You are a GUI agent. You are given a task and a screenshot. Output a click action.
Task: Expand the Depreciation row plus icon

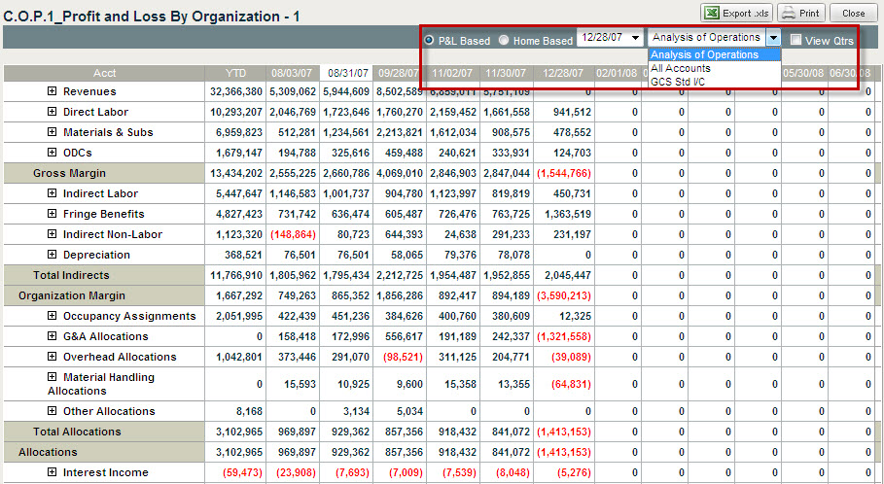coord(53,255)
